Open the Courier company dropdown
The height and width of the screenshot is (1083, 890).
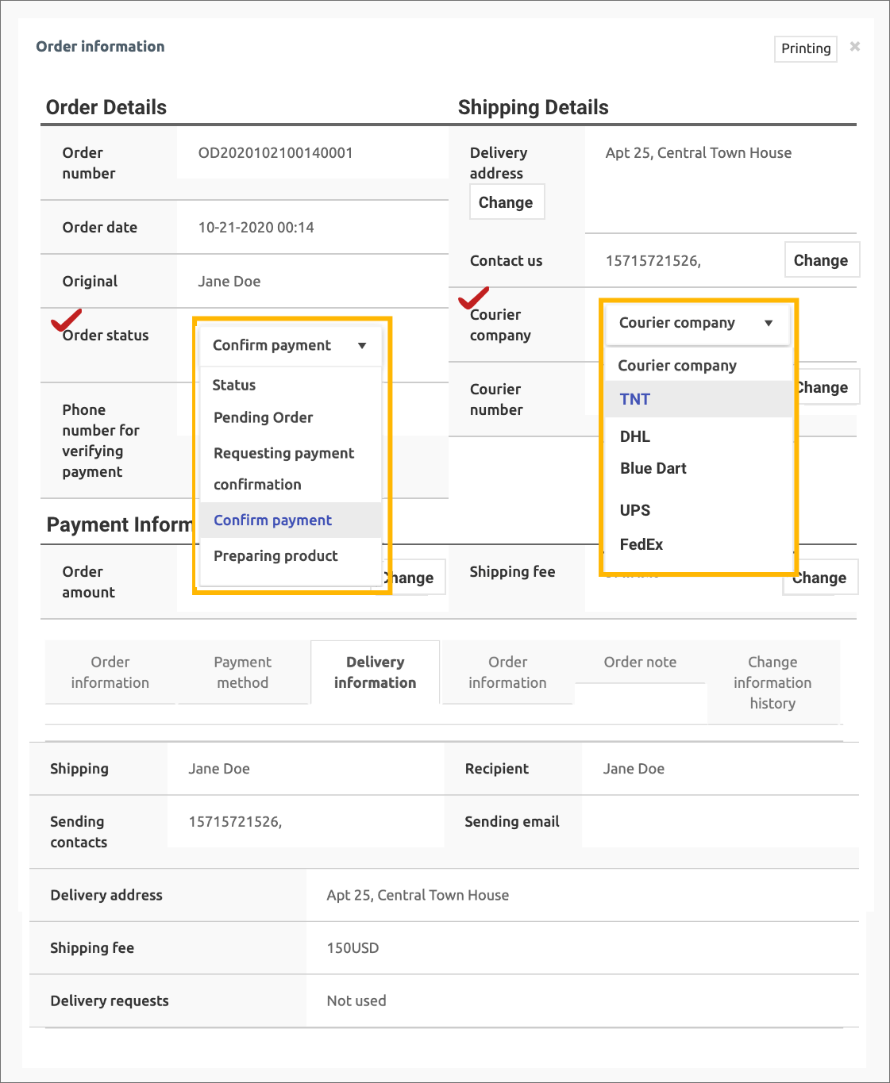pos(696,323)
